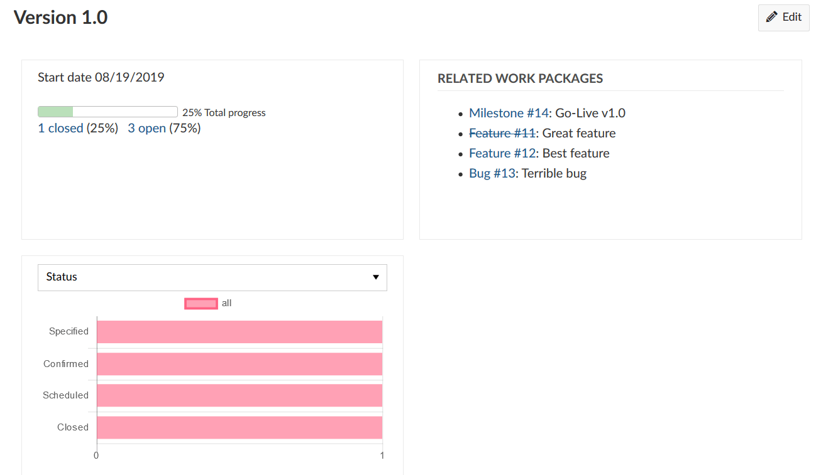Open the '1 closed' work packages link
Image resolution: width=816 pixels, height=475 pixels.
point(60,129)
